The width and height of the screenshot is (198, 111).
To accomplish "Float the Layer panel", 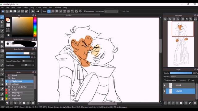I will pyautogui.click(x=195, y=69).
